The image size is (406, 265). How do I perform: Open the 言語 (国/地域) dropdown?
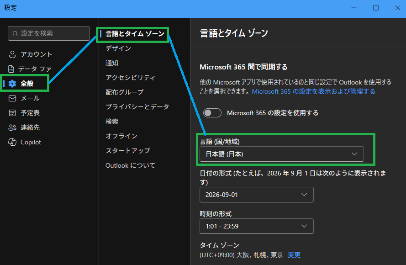click(x=282, y=154)
